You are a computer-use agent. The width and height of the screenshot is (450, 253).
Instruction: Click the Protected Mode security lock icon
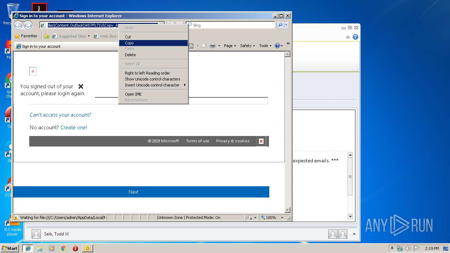pyautogui.click(x=249, y=218)
